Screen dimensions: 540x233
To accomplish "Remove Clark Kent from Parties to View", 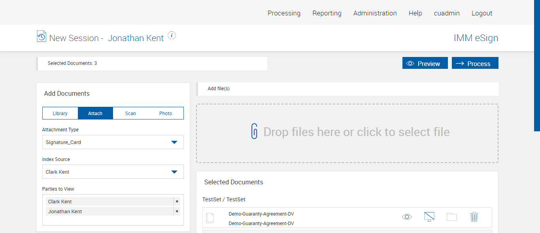I will [x=177, y=201].
